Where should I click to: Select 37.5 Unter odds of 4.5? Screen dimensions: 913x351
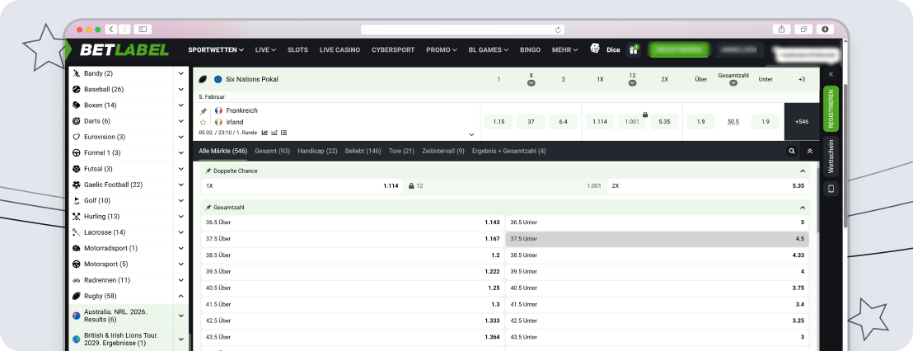657,238
